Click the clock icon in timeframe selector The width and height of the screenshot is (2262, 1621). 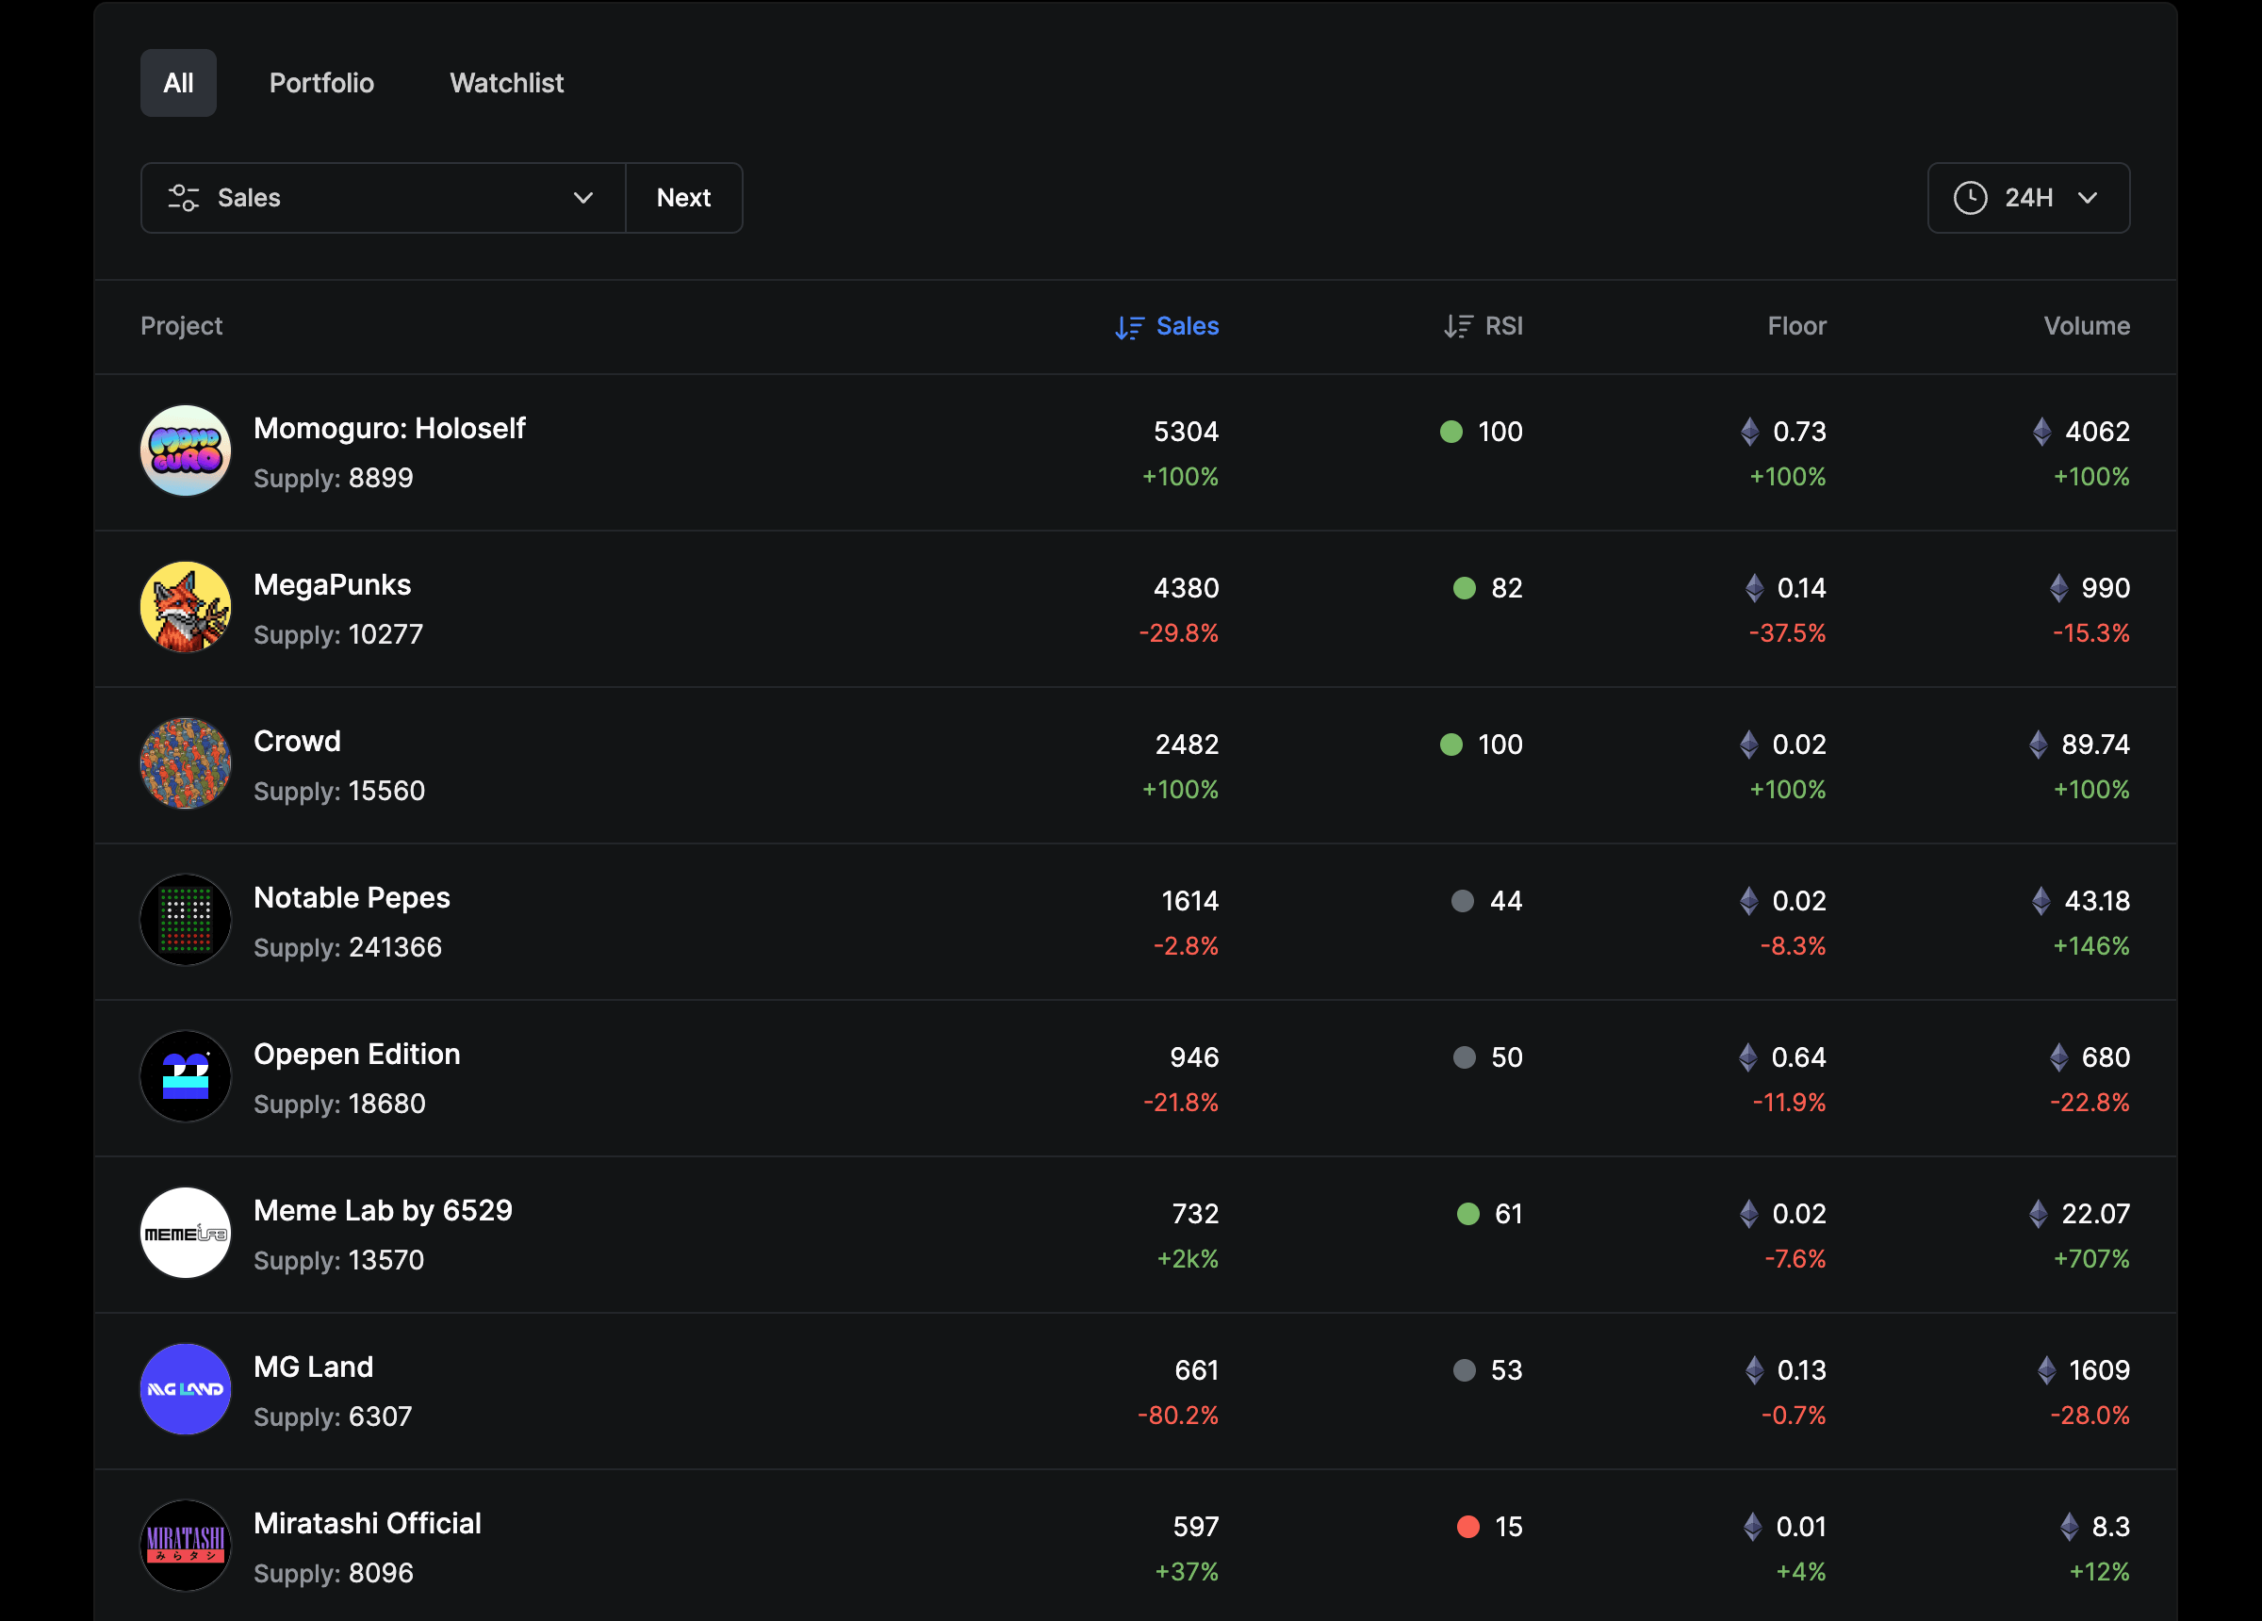[1970, 198]
